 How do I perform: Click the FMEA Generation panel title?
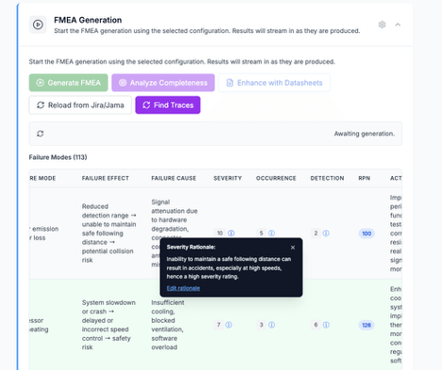tap(88, 20)
